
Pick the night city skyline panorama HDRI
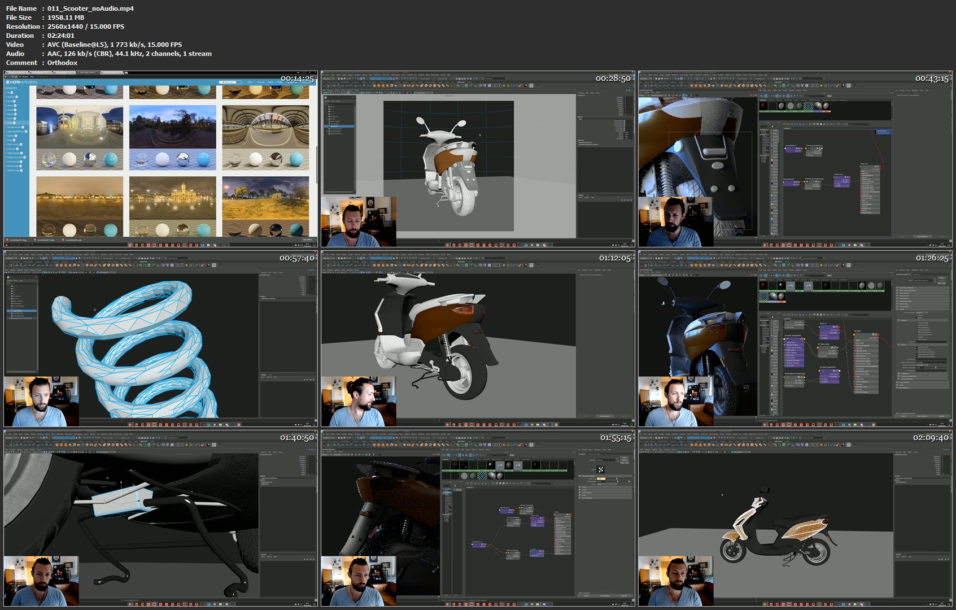80,206
